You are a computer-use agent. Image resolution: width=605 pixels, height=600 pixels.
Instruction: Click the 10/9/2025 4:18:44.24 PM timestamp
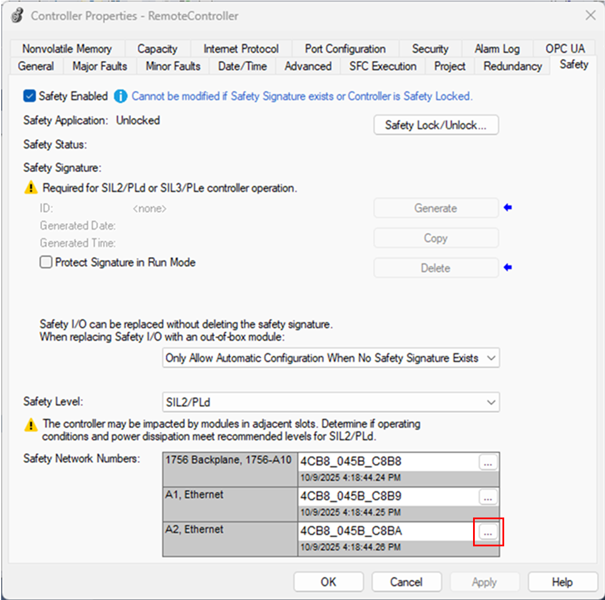[350, 478]
